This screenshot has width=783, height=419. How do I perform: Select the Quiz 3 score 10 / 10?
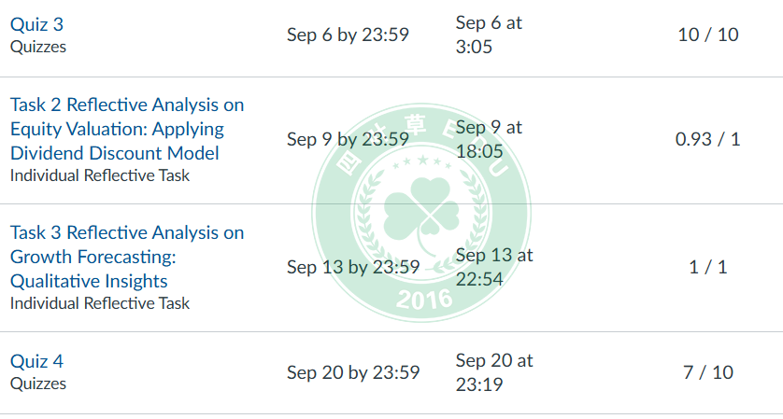tap(708, 35)
